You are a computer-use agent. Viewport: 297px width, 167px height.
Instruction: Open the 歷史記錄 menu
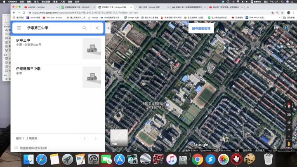pyautogui.click(x=46, y=2)
